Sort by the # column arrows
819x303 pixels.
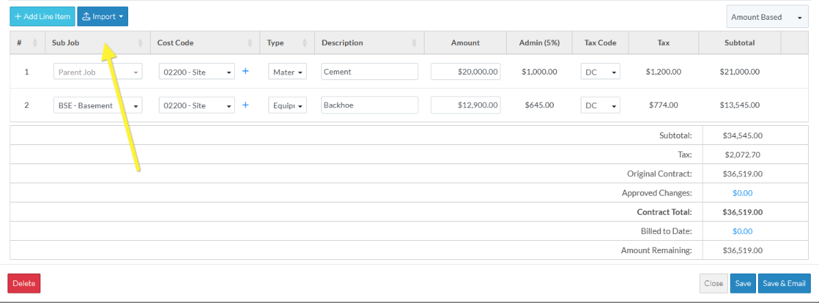click(35, 42)
